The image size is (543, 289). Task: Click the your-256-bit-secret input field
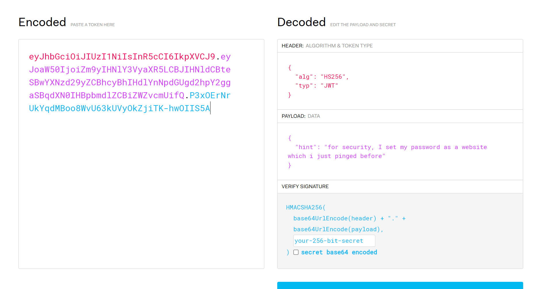[334, 241]
